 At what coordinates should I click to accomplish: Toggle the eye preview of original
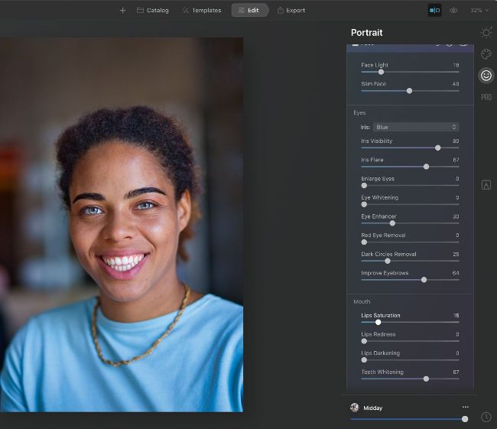454,11
